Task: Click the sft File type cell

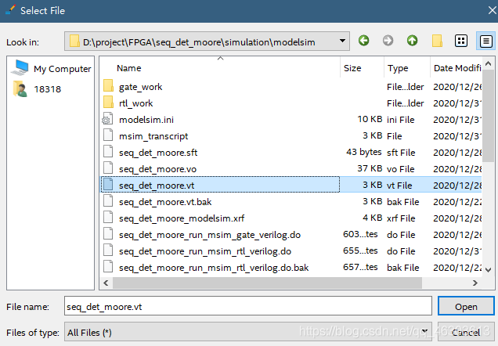Action: point(401,153)
